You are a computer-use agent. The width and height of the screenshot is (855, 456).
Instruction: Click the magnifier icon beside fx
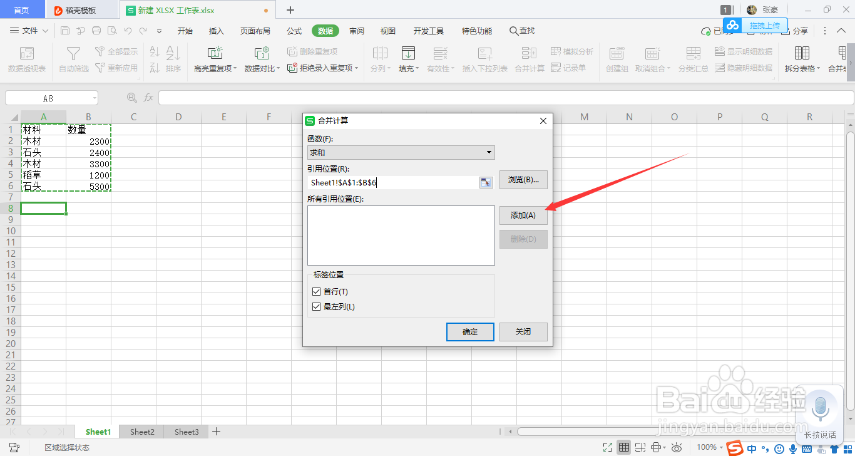click(x=131, y=98)
